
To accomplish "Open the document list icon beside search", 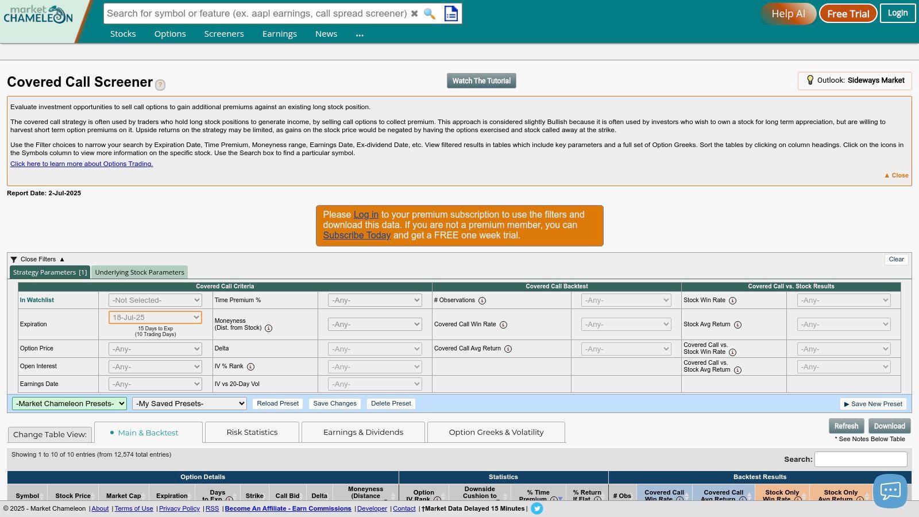I will [451, 13].
